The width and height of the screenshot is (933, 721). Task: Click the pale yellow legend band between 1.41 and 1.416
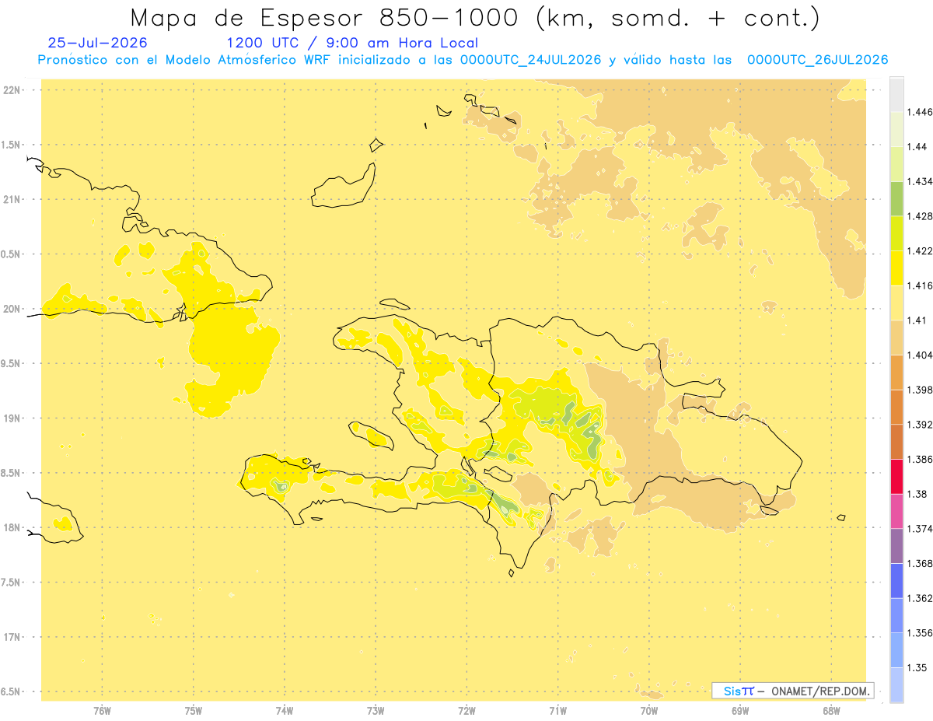(x=896, y=303)
